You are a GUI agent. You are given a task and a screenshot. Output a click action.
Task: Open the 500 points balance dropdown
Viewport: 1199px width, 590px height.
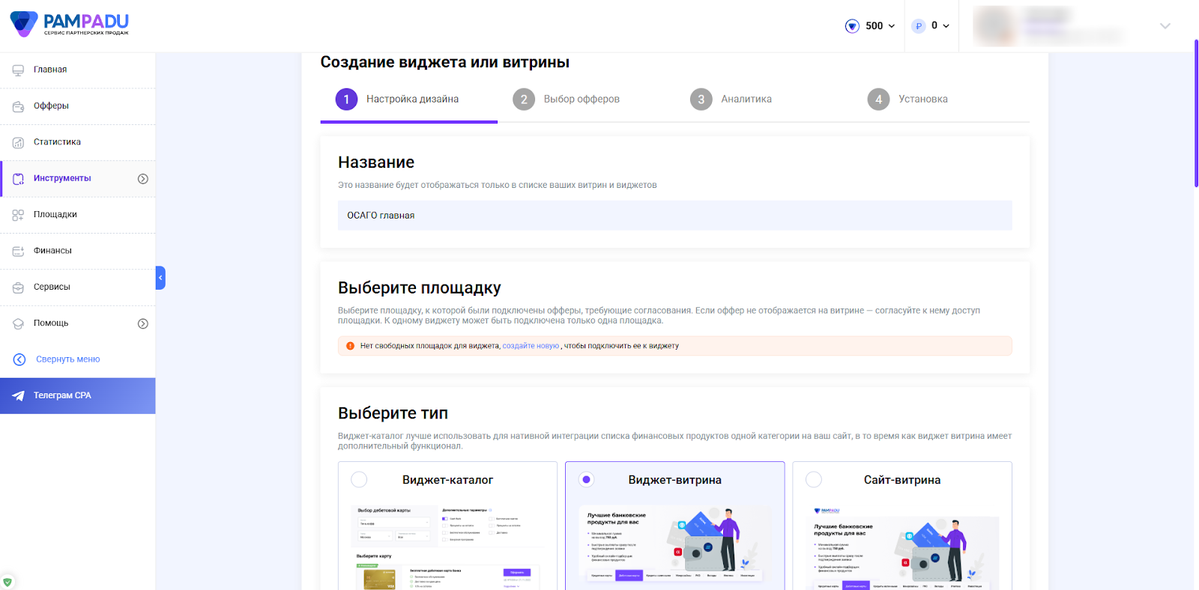pos(870,25)
